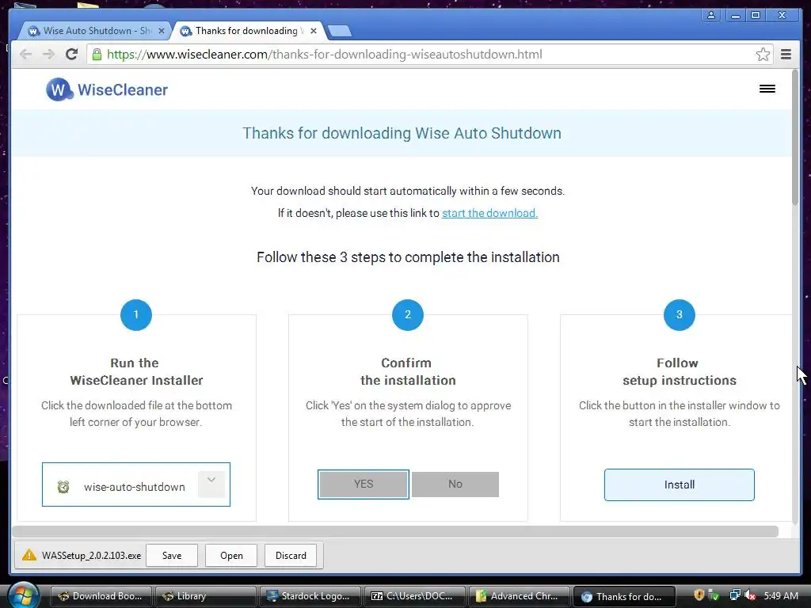This screenshot has height=608, width=811.
Task: Click the muted volume tray icon
Action: tap(750, 595)
